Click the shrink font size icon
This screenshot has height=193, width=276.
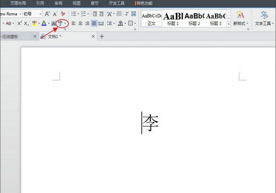55,14
